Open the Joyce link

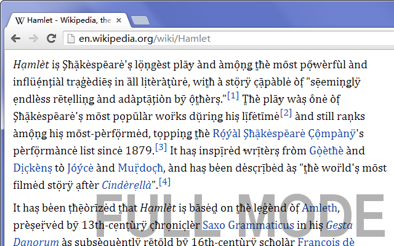click(80, 169)
